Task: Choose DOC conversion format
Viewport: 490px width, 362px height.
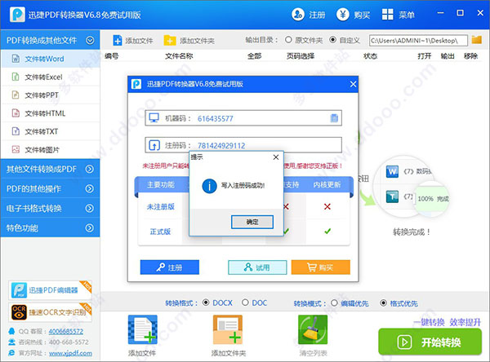Action: (x=245, y=302)
